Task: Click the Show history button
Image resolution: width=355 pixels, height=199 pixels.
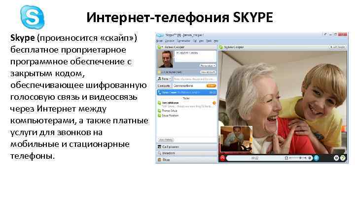Action: pyautogui.click(x=166, y=140)
